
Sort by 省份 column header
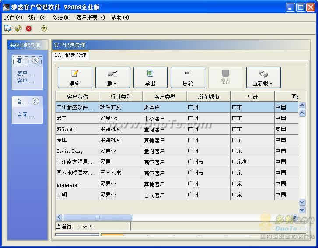pyautogui.click(x=252, y=96)
